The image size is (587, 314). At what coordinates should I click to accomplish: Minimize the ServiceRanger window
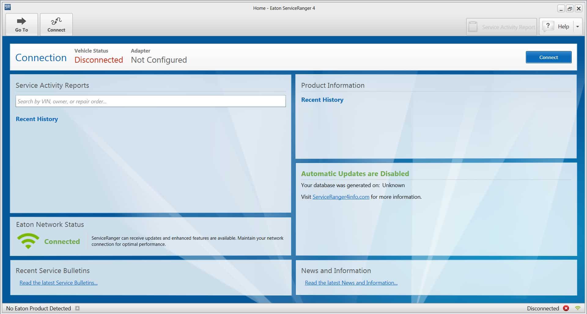pos(561,9)
